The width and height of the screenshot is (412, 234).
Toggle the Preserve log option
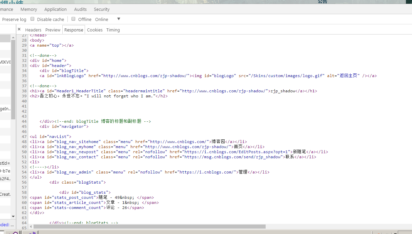tap(14, 19)
